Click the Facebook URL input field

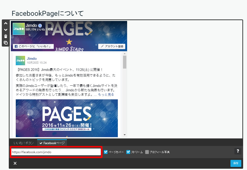coord(56,152)
